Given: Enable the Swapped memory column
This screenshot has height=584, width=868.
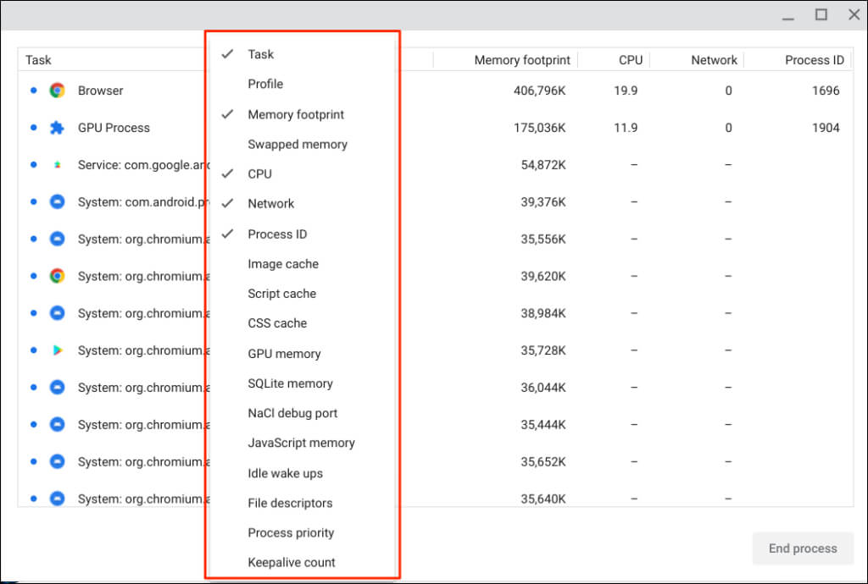Looking at the screenshot, I should 298,144.
